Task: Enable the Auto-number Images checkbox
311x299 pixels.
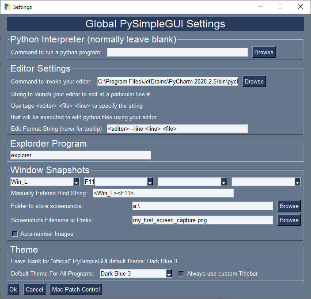Action: 15,234
